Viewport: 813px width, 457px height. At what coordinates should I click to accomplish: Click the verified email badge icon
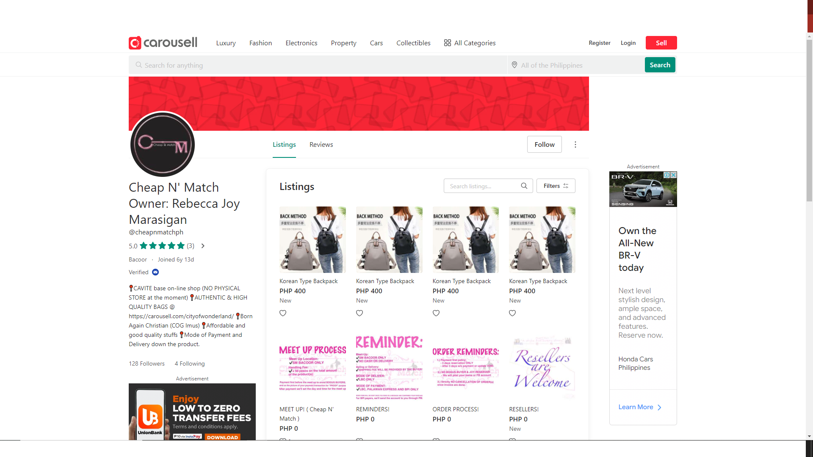pyautogui.click(x=155, y=272)
